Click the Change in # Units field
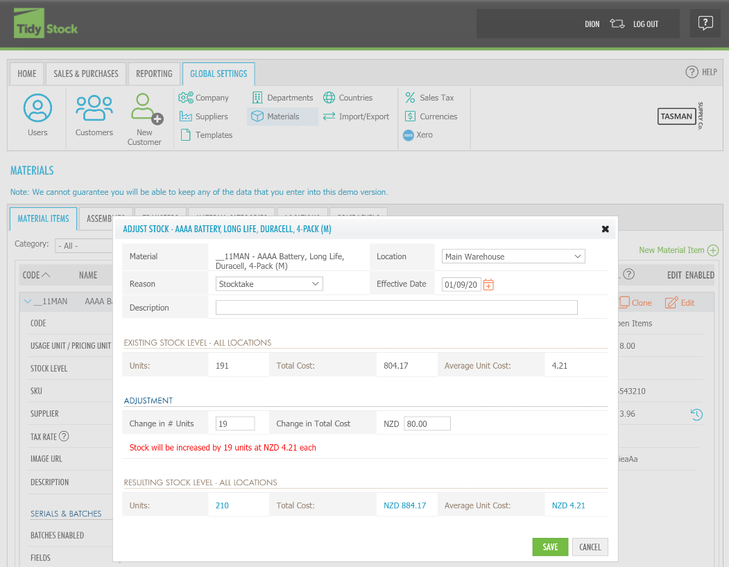729x567 pixels. coord(235,424)
